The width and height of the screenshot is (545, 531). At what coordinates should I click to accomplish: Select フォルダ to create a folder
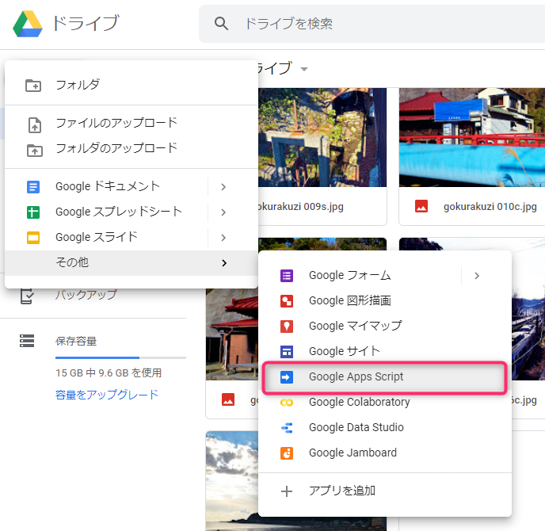tap(131, 85)
